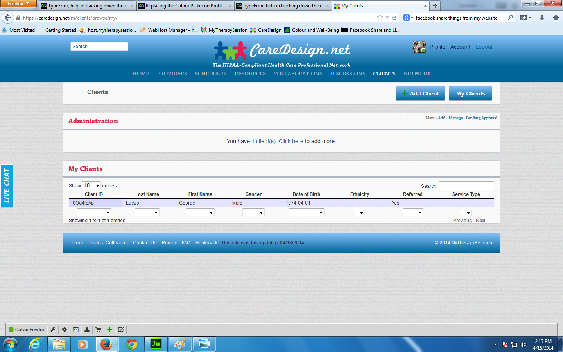Focus the My Clients table search field
Image resolution: width=563 pixels, height=352 pixels.
[x=466, y=186]
